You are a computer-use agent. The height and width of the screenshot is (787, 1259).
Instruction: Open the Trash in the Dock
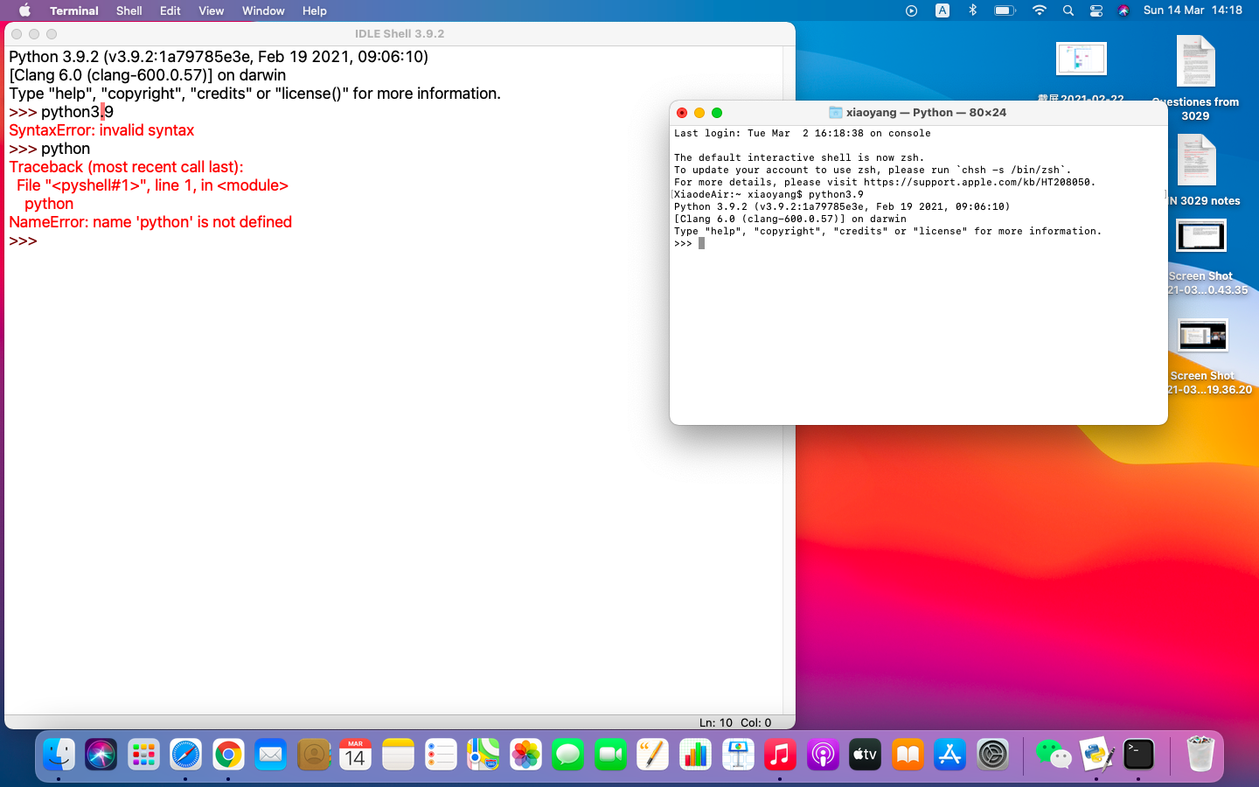coord(1200,754)
